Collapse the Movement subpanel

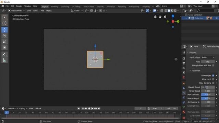pyautogui.click(x=190, y=71)
